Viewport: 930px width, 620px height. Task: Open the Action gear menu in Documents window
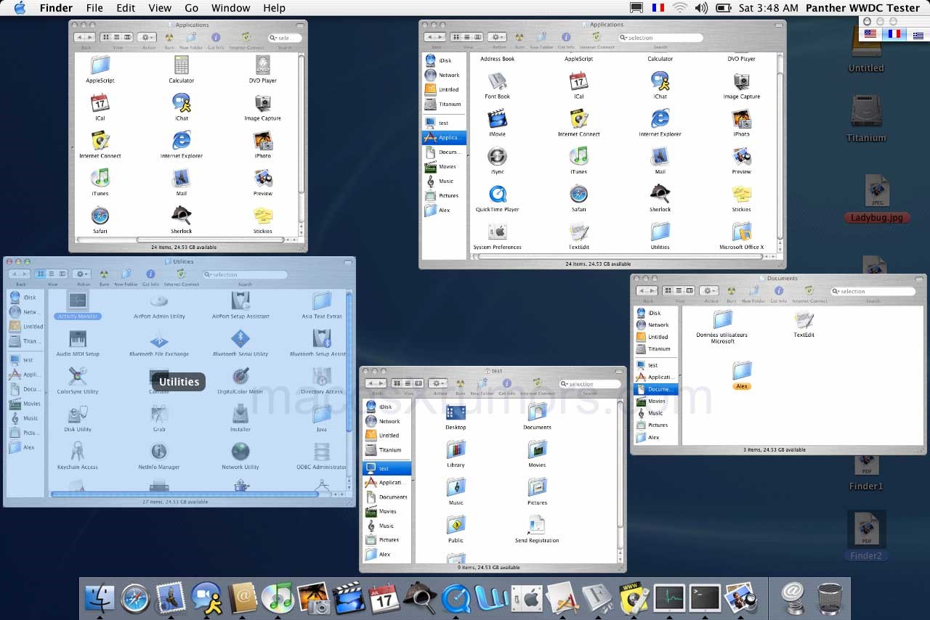(x=709, y=291)
